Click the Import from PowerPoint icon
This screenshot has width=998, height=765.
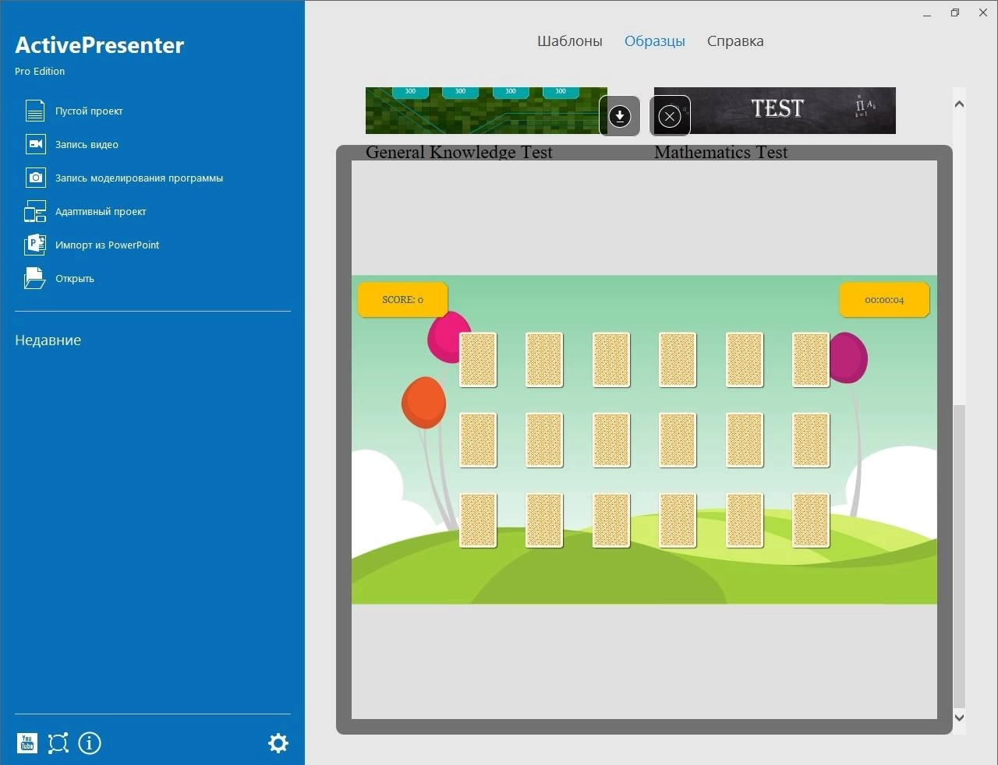(35, 245)
